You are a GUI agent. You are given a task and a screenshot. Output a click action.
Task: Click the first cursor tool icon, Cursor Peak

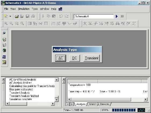tap(85, 24)
